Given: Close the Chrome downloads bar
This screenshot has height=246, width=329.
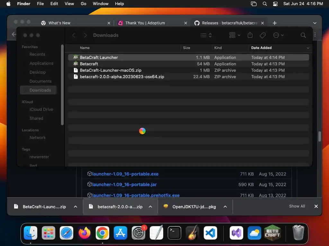Looking at the screenshot, I should pyautogui.click(x=316, y=206).
